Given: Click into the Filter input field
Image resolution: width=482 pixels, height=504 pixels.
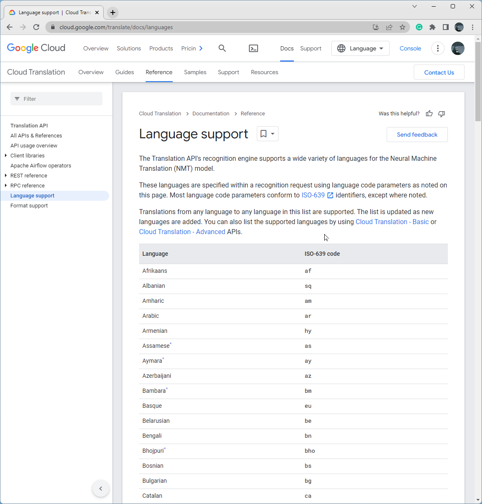Looking at the screenshot, I should 56,99.
